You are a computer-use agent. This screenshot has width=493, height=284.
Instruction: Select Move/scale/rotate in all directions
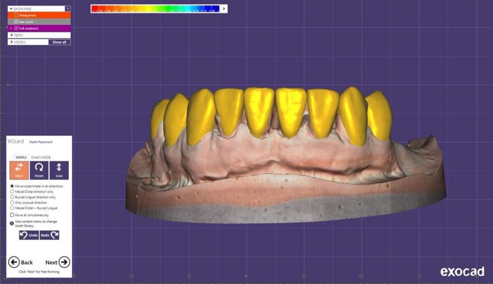12,186
